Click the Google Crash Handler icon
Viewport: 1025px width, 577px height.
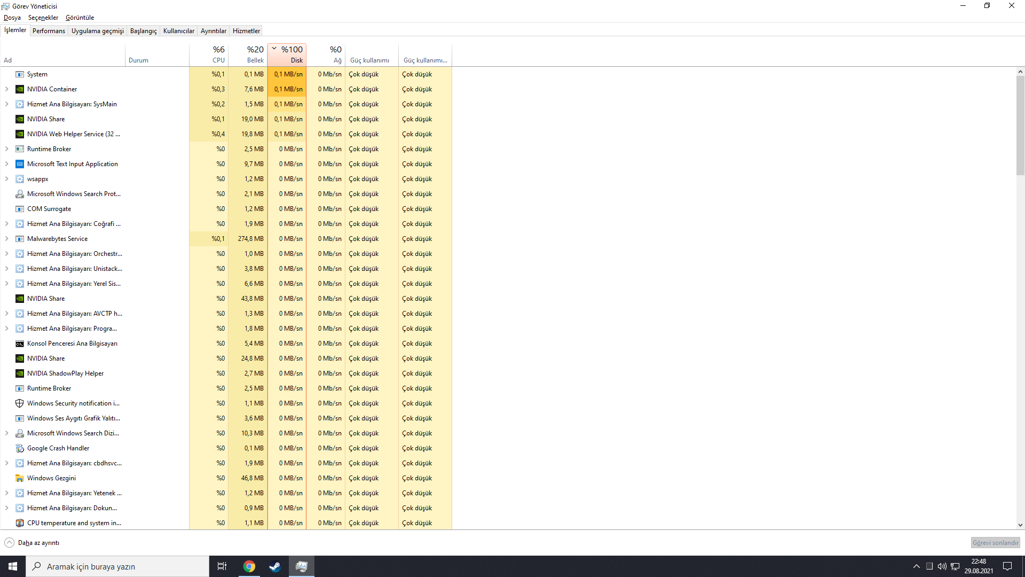tap(20, 448)
